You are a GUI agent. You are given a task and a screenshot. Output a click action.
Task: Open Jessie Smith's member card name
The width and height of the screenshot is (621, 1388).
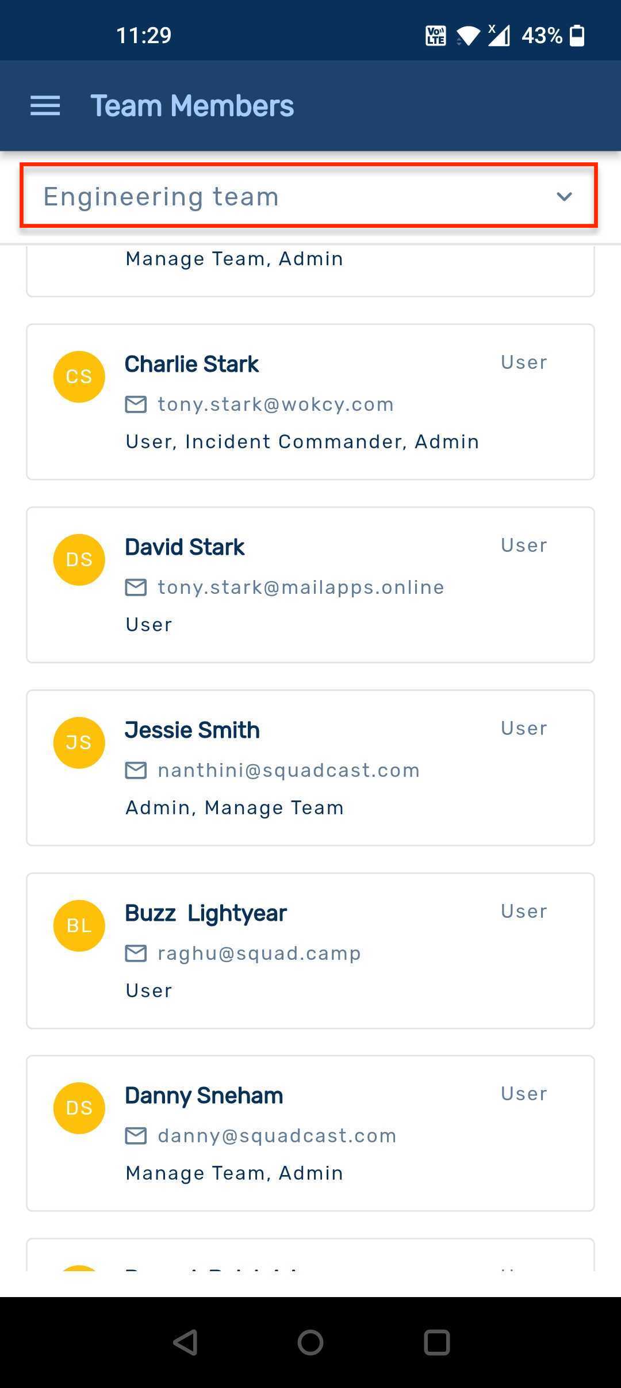192,730
